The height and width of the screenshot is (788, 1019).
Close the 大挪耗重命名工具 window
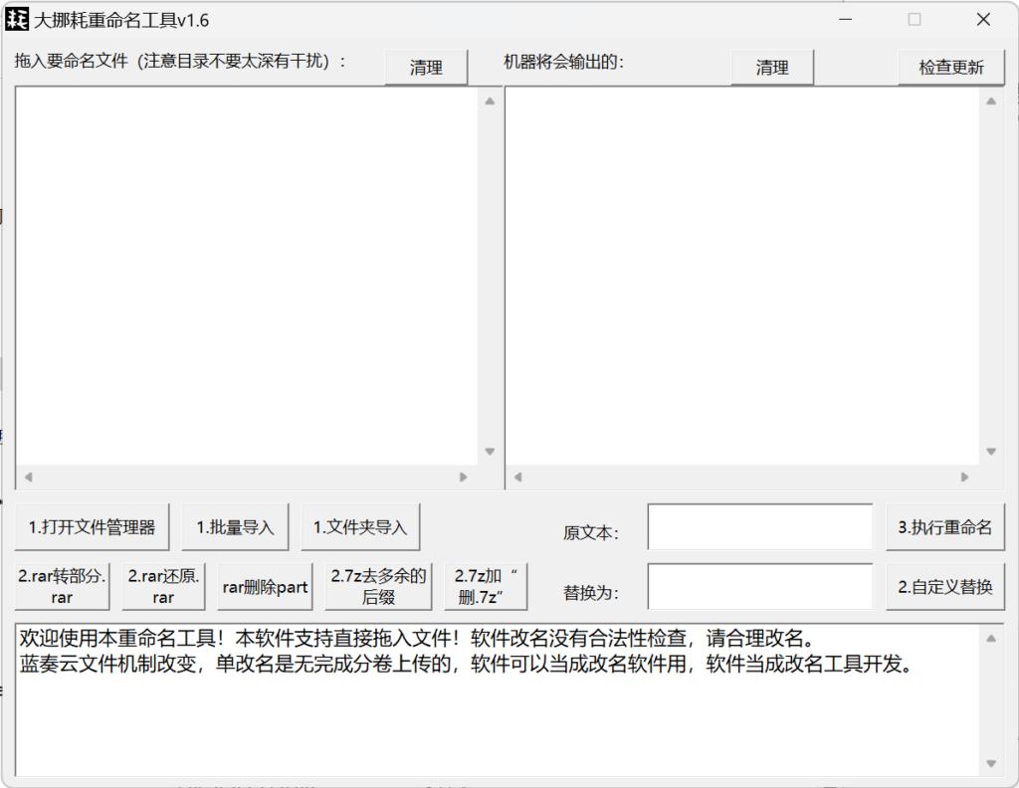[983, 20]
